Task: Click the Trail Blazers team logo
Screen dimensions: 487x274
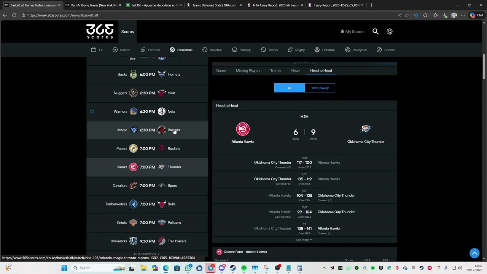Action: click(162, 241)
